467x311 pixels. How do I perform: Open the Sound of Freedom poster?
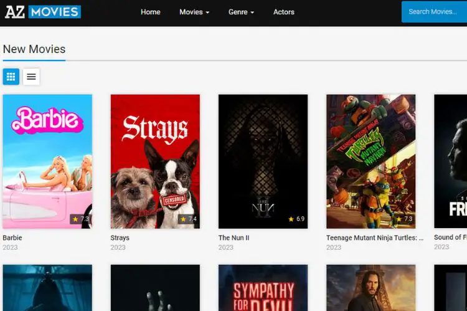[451, 161]
